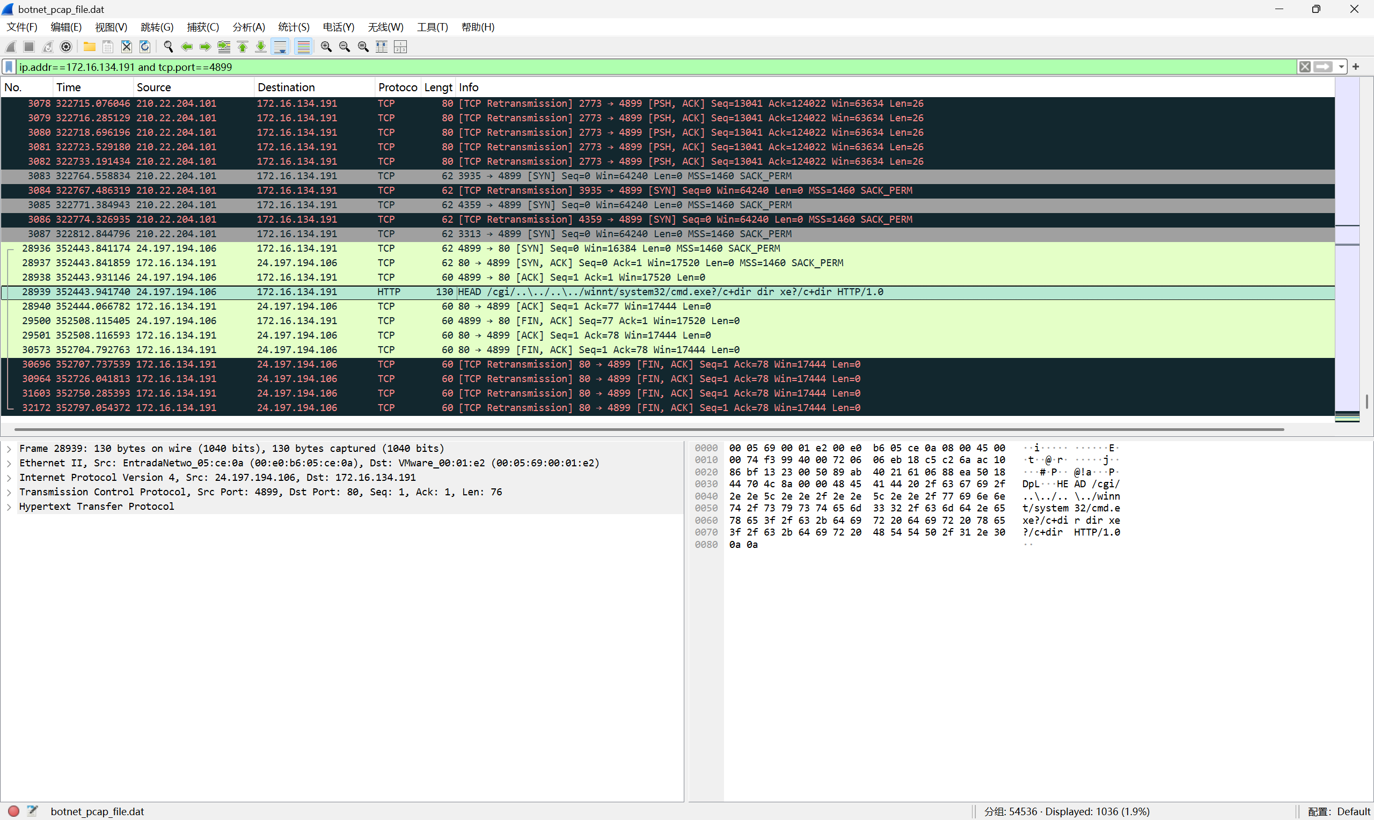This screenshot has height=820, width=1374.
Task: Click the resize columns icon
Action: click(x=381, y=47)
